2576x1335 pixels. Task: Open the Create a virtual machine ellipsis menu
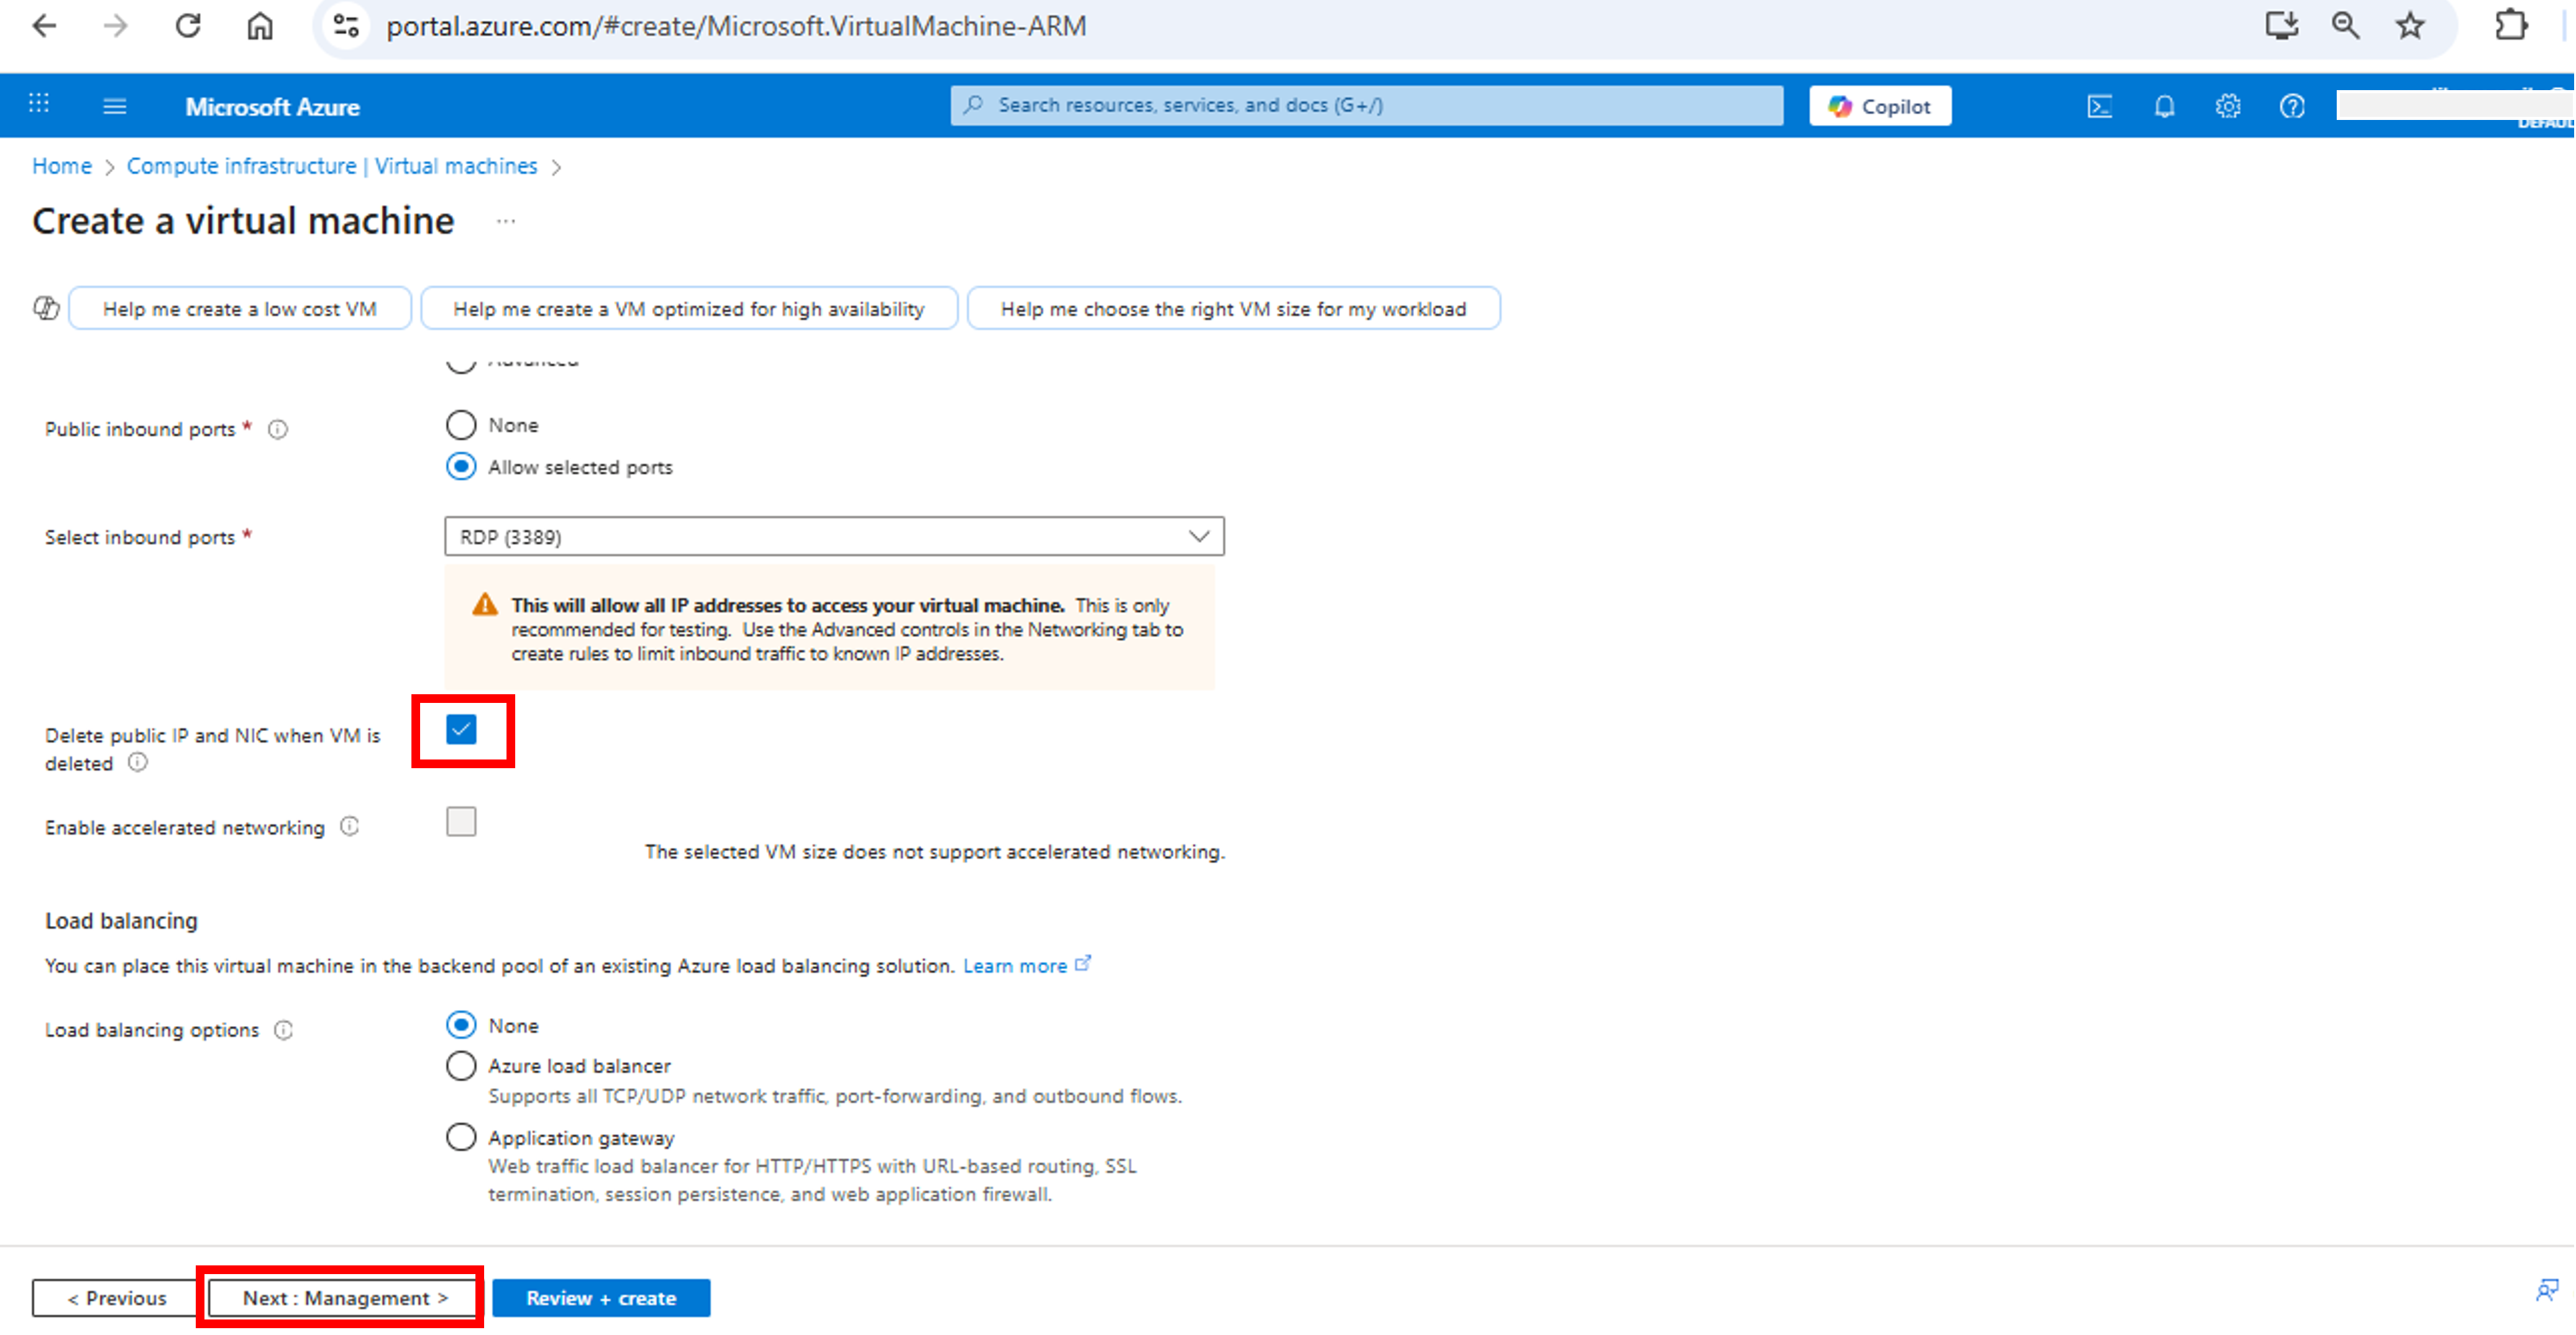coord(506,221)
